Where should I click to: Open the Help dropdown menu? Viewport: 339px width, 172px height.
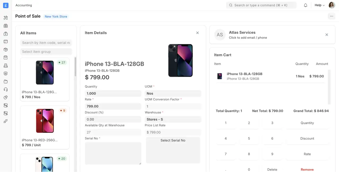pos(319,5)
